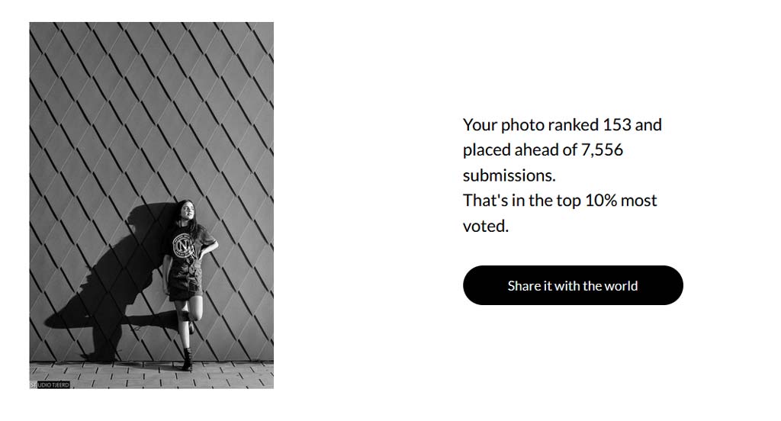Viewport: 781px width, 421px height.
Task: Click the woman standing in the photo
Action: pos(188,285)
